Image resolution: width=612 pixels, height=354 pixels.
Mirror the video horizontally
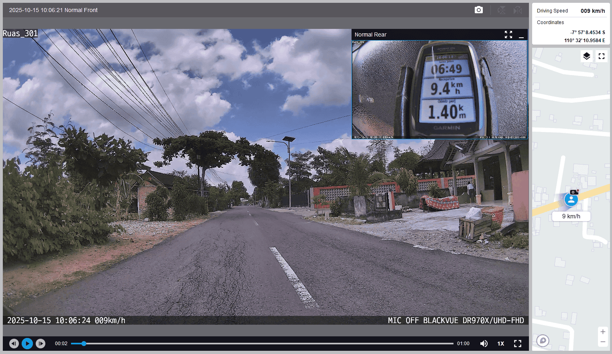point(518,10)
